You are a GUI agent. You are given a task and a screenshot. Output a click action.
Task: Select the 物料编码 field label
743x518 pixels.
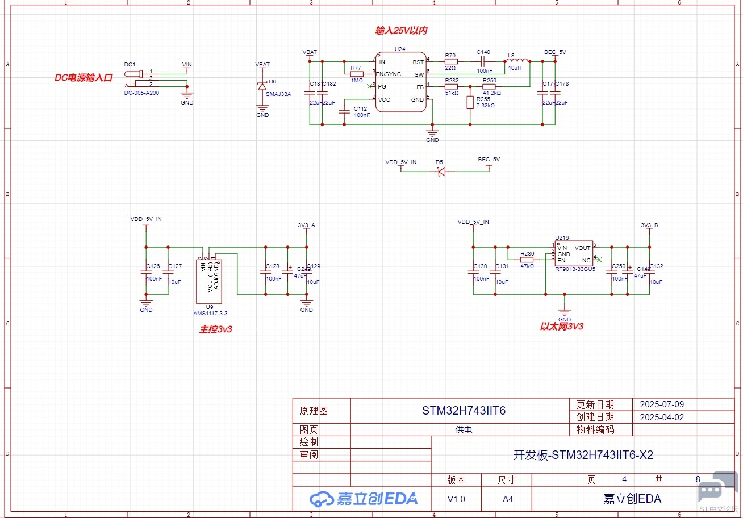pos(595,430)
